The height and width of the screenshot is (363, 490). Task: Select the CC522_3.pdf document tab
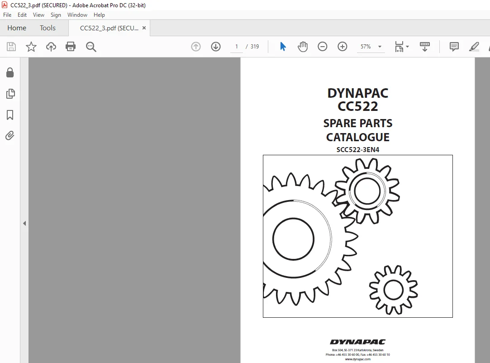pos(109,28)
